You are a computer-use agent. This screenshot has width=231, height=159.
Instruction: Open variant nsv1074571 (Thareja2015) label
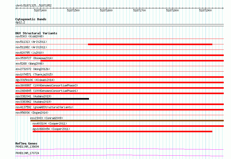(x=34, y=74)
